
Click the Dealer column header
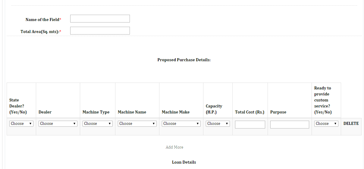45,112
